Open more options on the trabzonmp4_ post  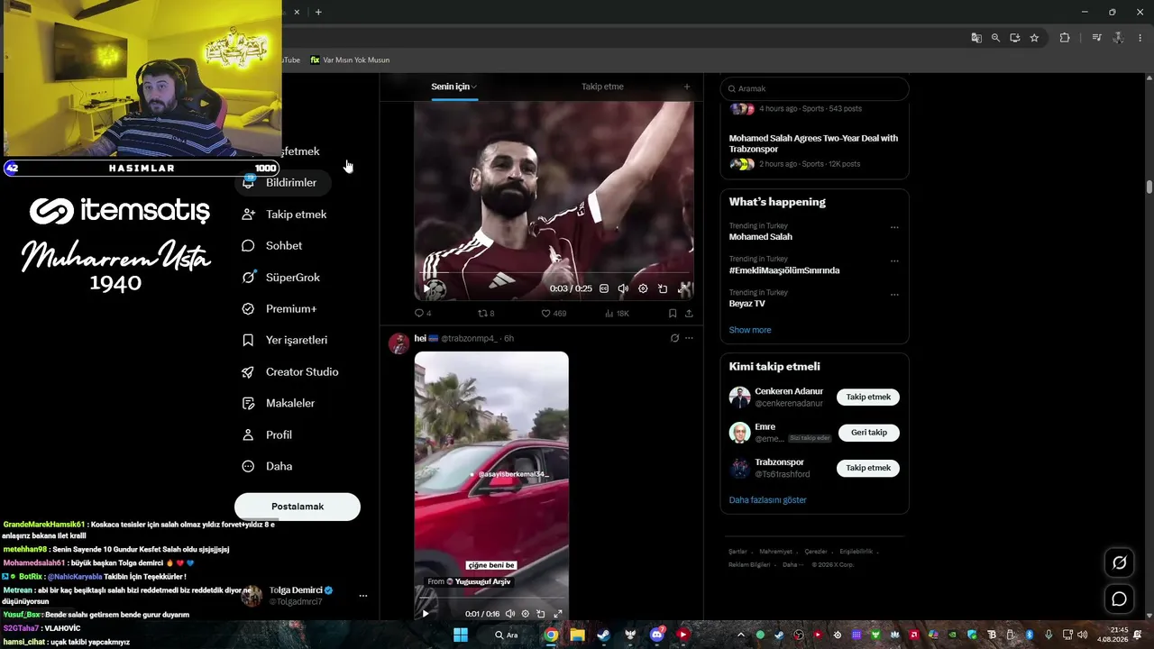[689, 338]
